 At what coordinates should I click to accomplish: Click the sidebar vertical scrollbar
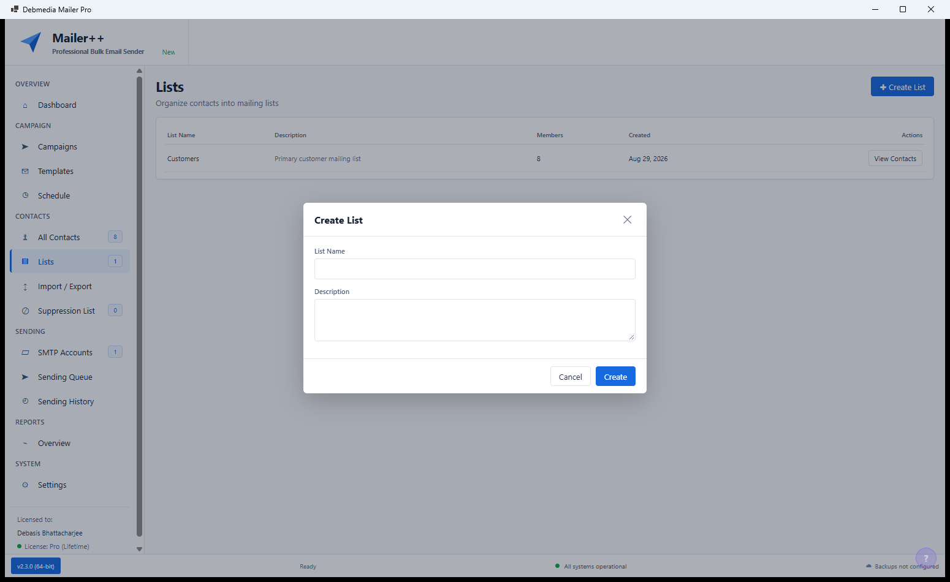139,306
